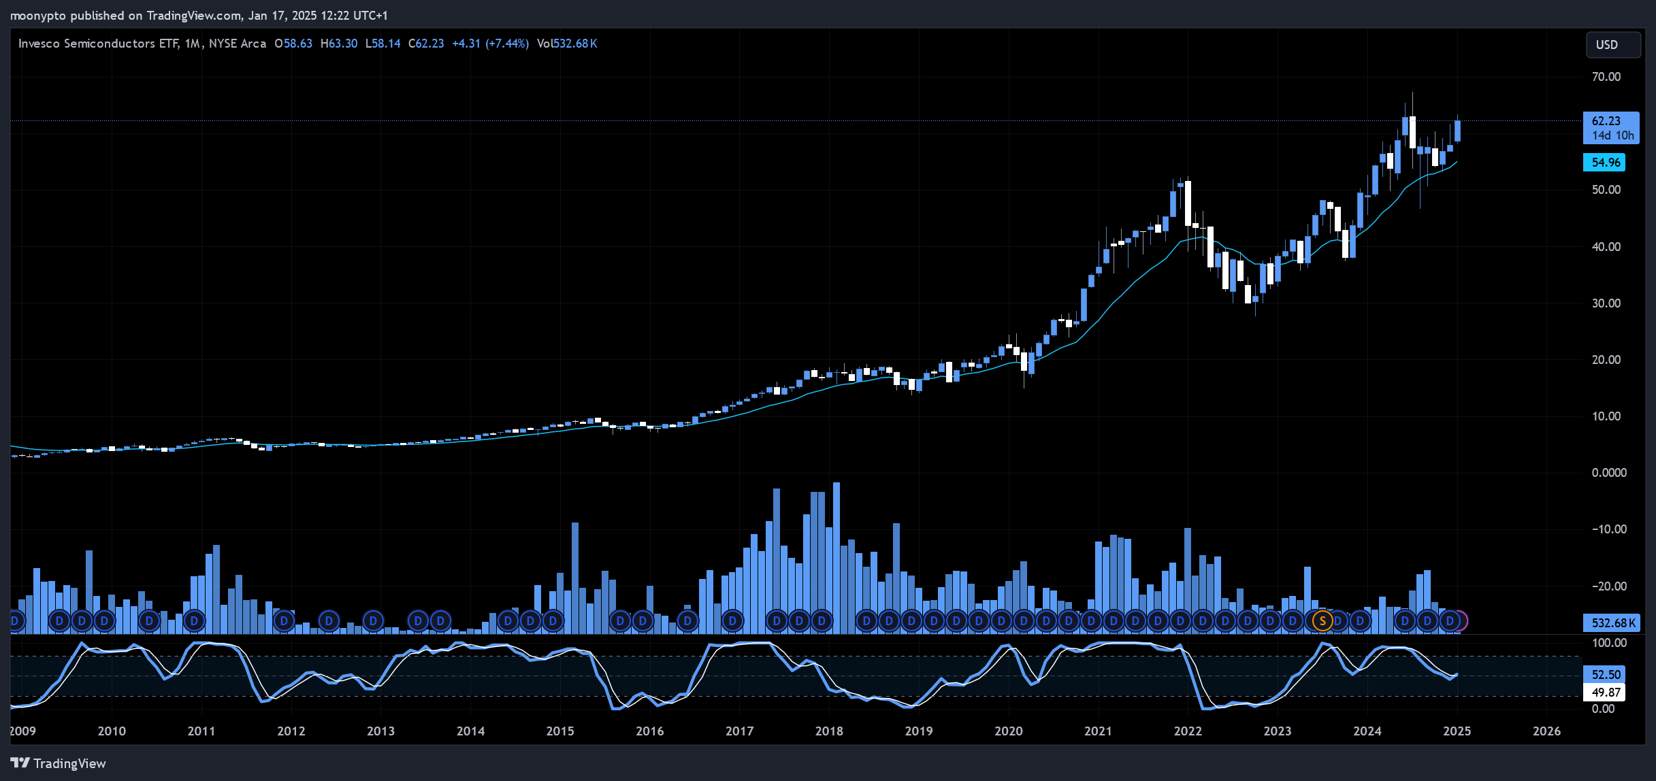1656x781 pixels.
Task: Click the −10.00 price axis label
Action: pos(1609,529)
